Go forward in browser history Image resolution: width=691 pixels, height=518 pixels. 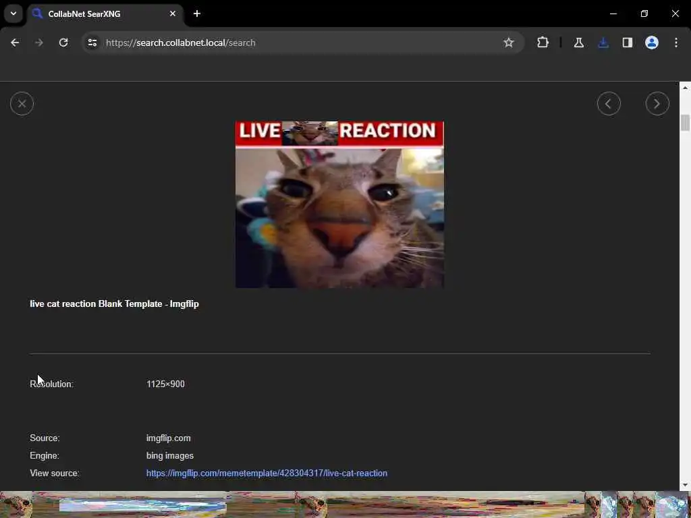pos(38,42)
